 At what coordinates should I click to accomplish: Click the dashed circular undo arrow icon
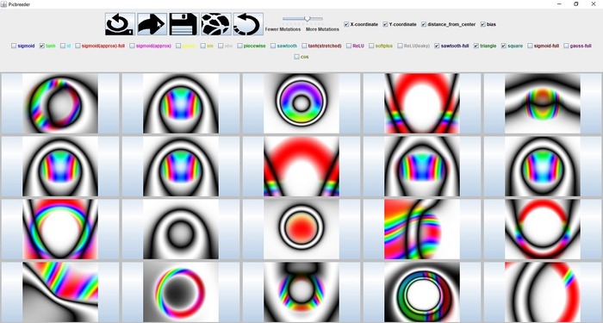[248, 24]
